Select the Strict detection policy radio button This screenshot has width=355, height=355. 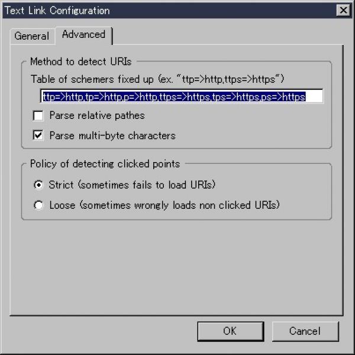[x=39, y=185]
